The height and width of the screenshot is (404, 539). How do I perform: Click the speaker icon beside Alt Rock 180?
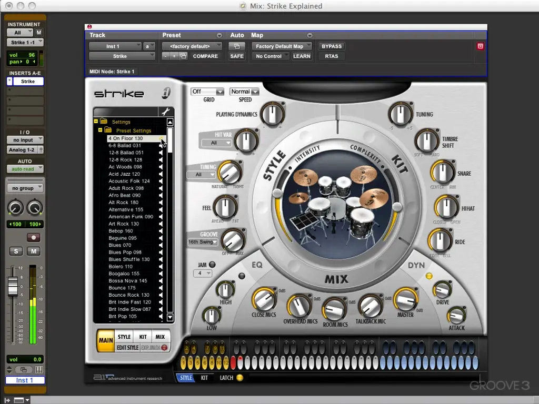click(161, 203)
